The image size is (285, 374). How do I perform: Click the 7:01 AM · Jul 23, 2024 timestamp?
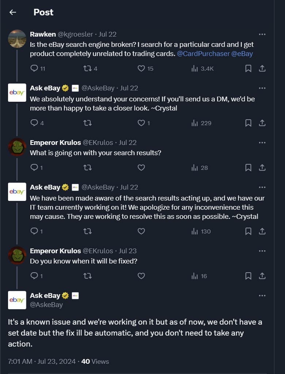click(x=42, y=361)
